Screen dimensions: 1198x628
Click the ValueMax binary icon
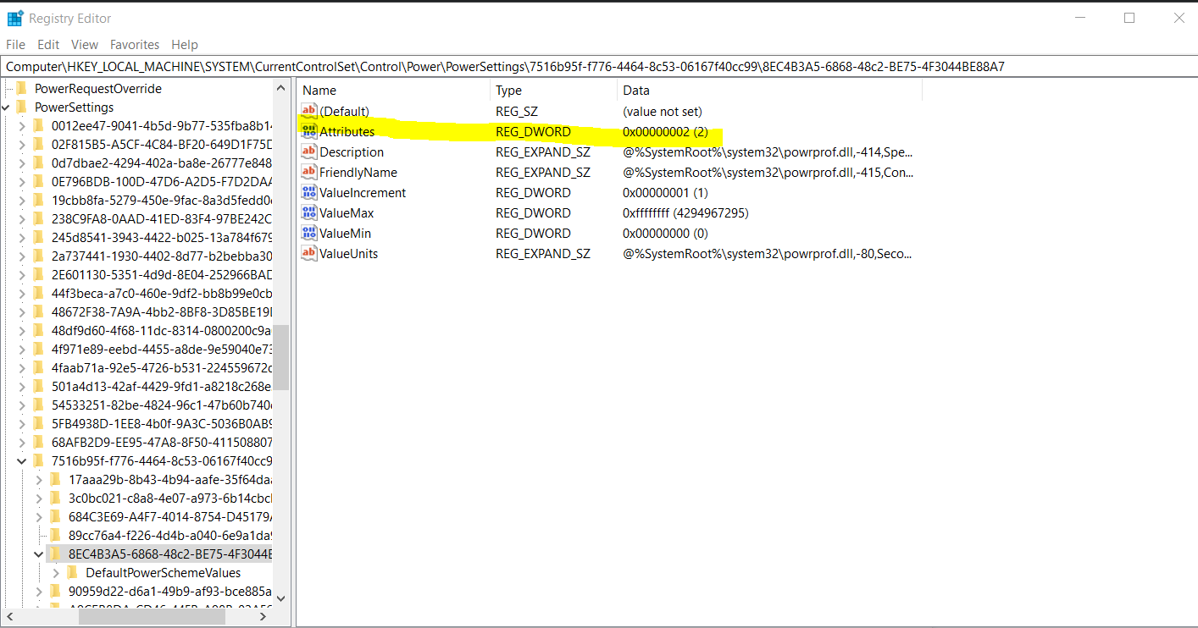(x=309, y=213)
